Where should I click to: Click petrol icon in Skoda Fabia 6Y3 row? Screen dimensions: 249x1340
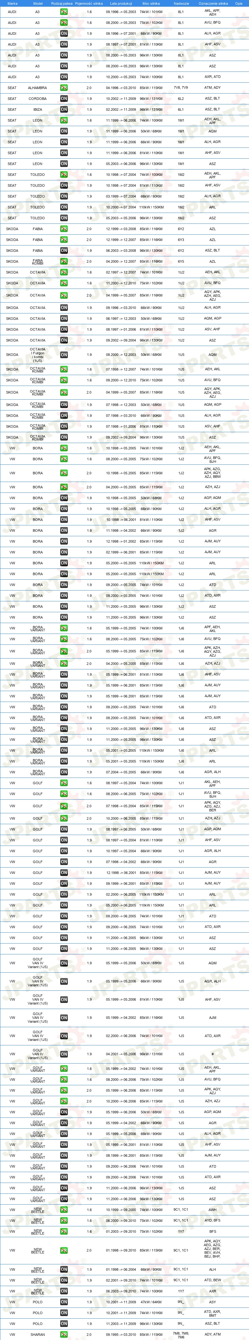(64, 240)
